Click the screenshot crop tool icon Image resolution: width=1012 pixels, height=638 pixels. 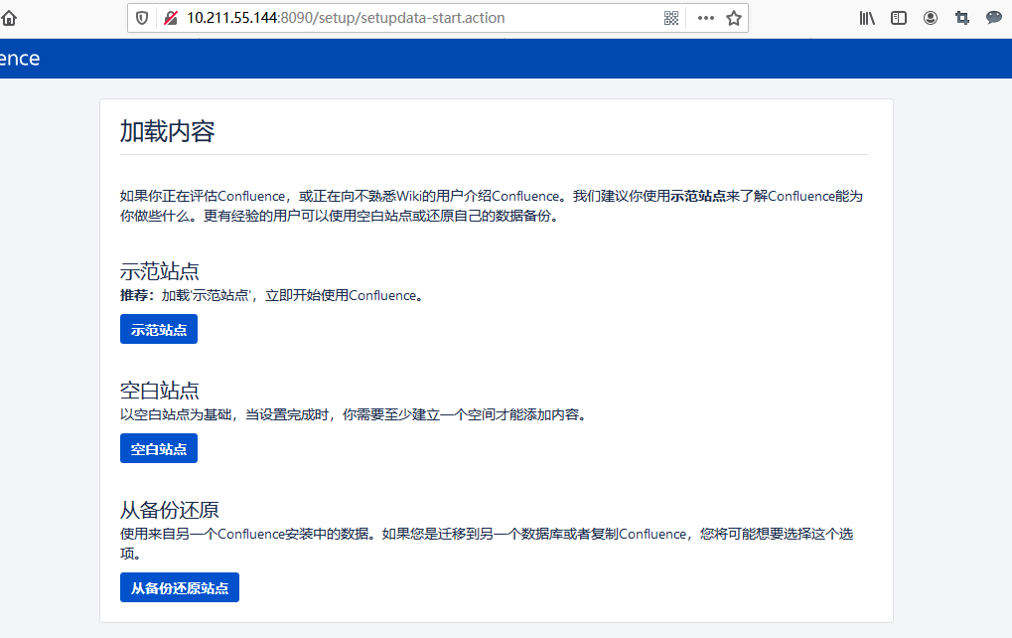961,18
